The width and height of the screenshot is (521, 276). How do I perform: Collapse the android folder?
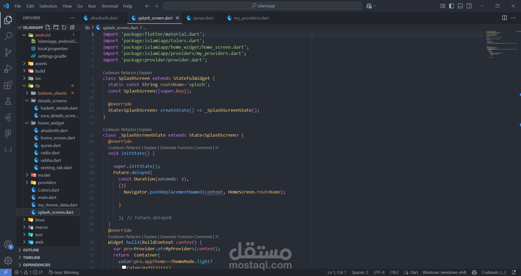pos(24,35)
